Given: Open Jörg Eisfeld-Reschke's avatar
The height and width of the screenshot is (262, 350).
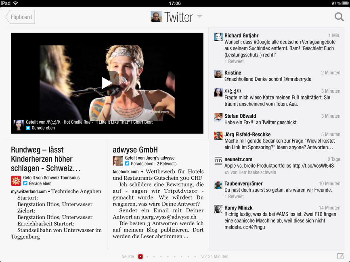Looking at the screenshot, I should click(x=218, y=136).
